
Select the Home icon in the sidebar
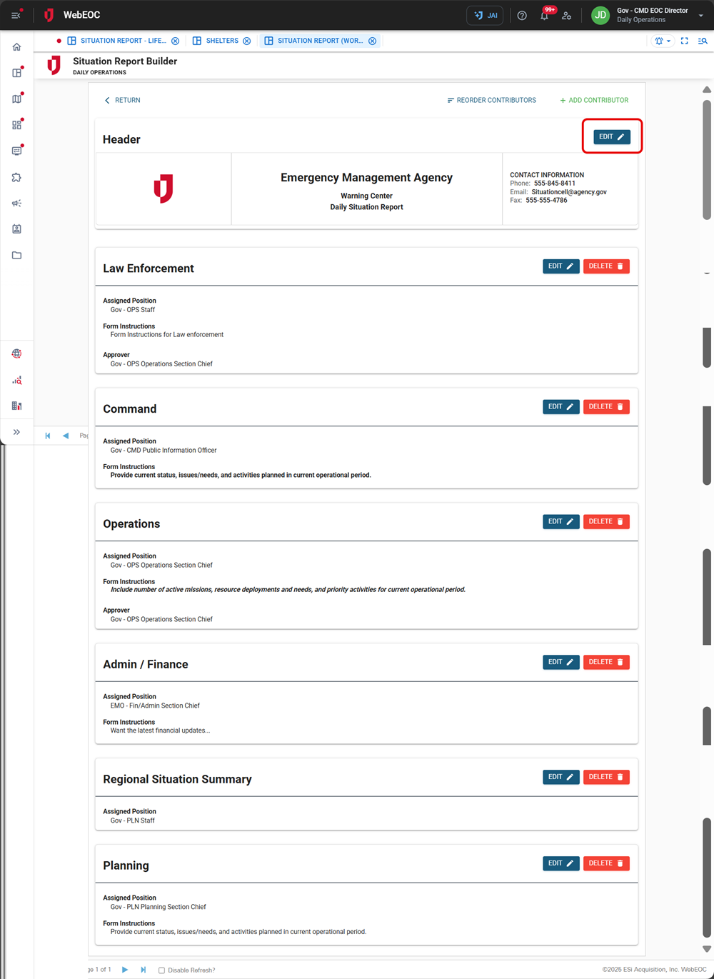tap(16, 46)
